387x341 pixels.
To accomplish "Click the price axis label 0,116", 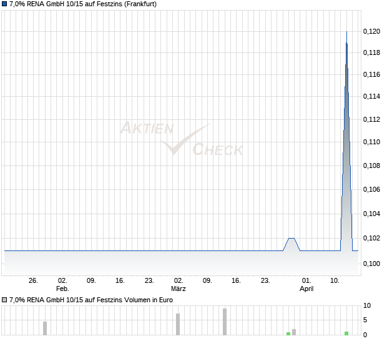I will point(371,74).
